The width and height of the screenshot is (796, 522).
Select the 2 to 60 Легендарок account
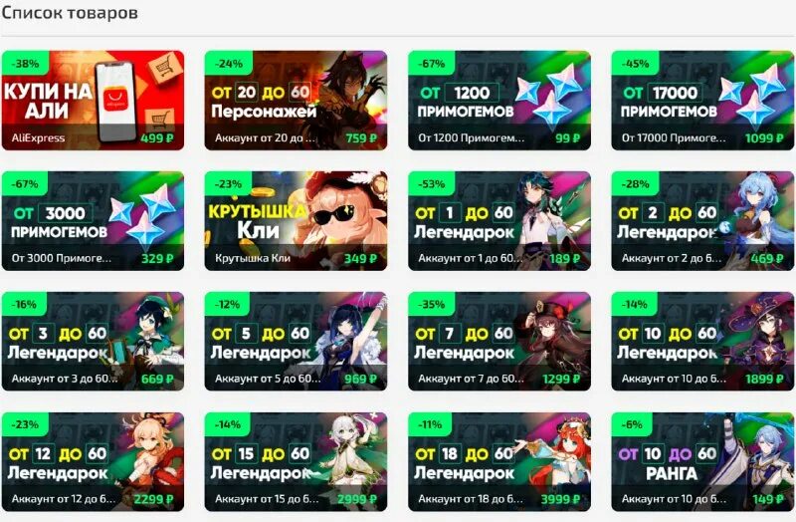702,220
